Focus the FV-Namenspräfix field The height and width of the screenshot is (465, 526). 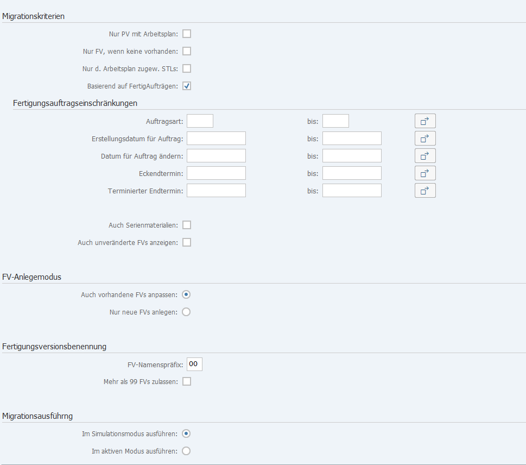pyautogui.click(x=194, y=365)
